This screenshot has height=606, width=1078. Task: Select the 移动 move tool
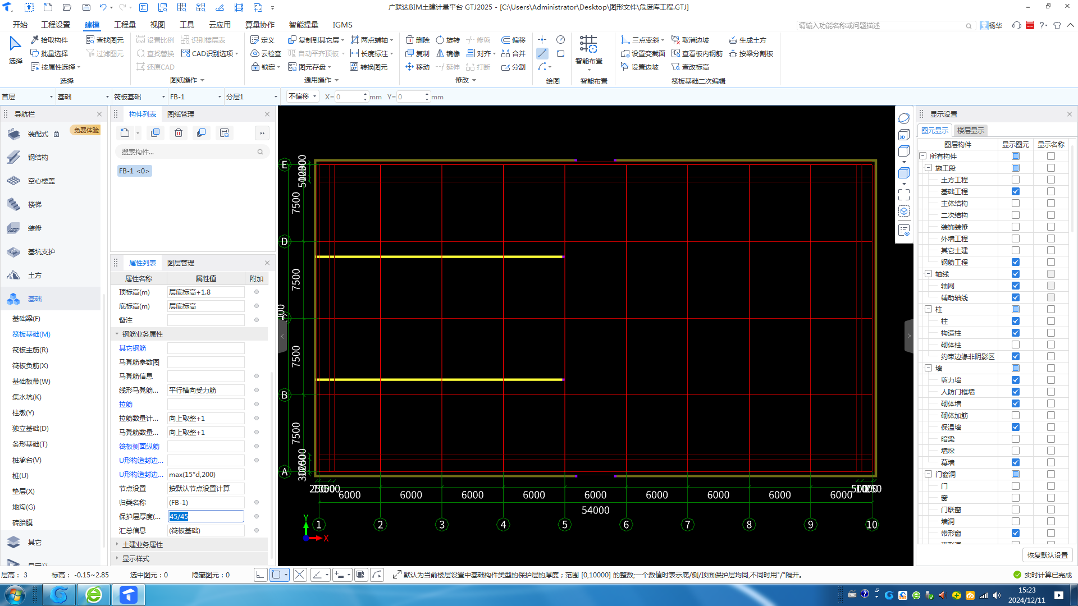pos(417,67)
